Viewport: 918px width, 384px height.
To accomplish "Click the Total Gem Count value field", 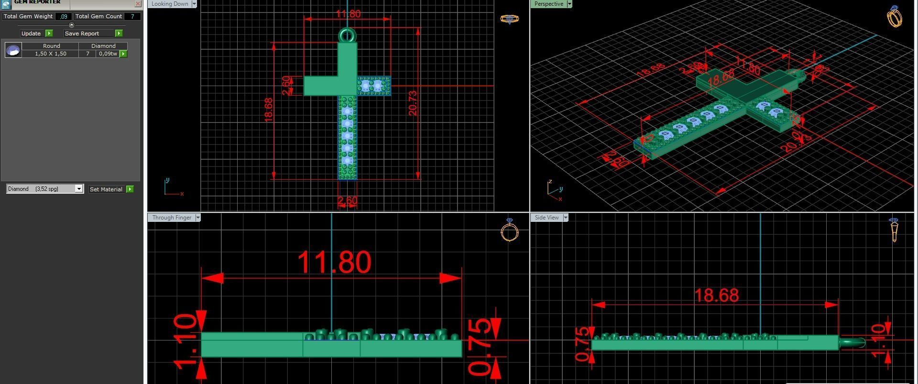I will 132,16.
